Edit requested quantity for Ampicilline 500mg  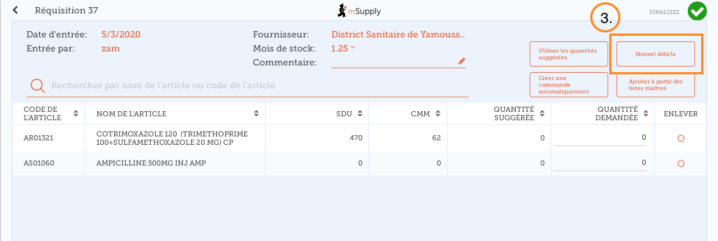click(600, 163)
